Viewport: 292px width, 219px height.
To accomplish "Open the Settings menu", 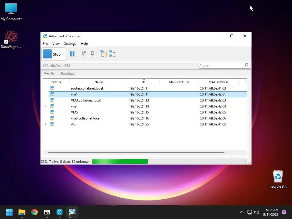I will tap(70, 44).
